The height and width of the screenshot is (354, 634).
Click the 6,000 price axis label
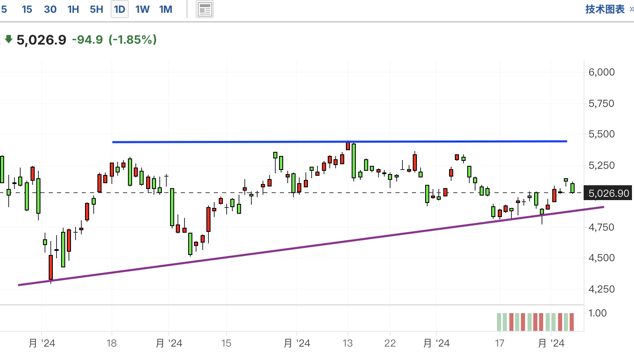click(601, 72)
